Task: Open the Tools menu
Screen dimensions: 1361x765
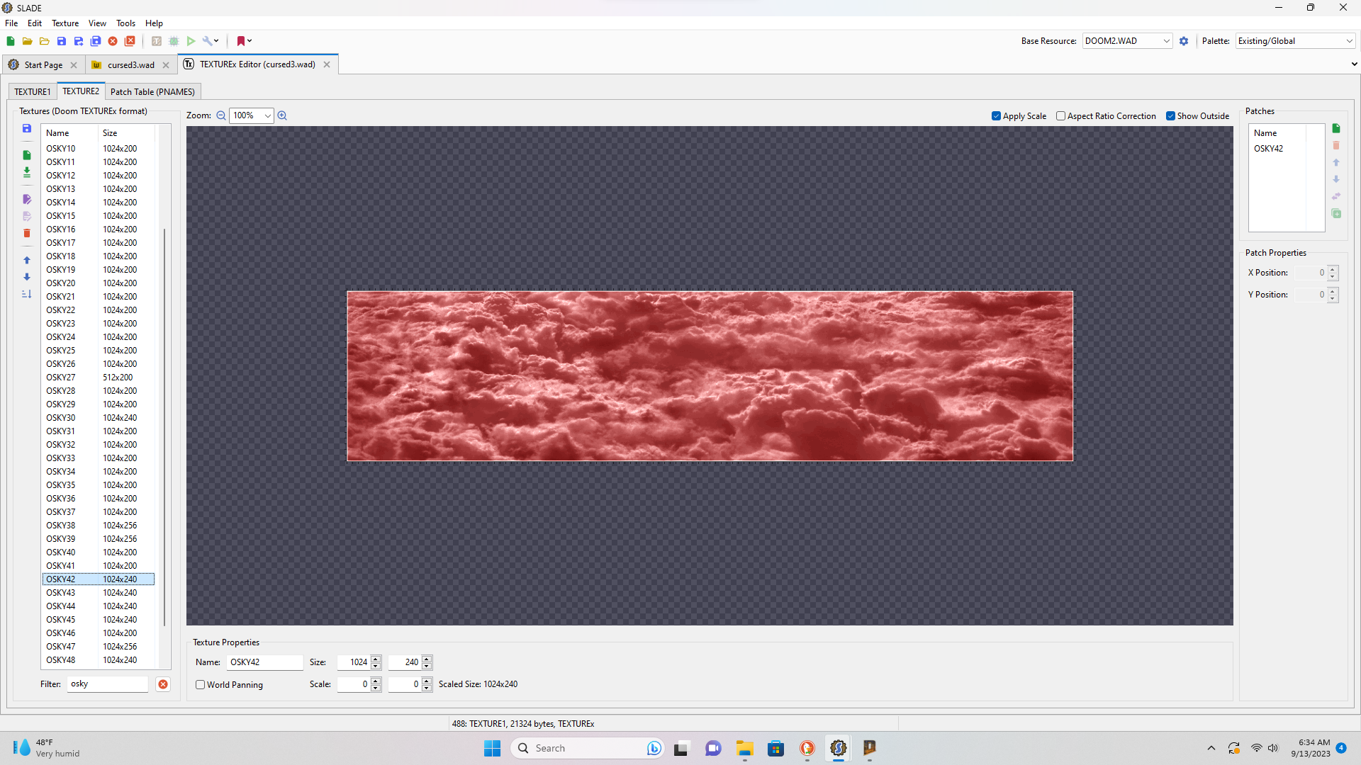Action: (x=125, y=23)
